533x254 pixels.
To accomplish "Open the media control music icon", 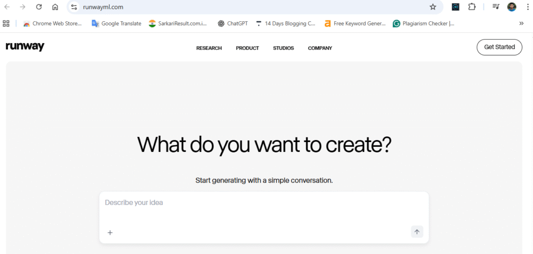I will click(x=496, y=7).
